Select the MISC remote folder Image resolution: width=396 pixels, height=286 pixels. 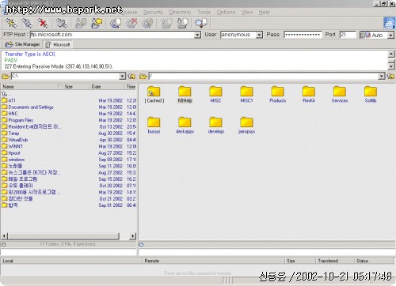[215, 94]
